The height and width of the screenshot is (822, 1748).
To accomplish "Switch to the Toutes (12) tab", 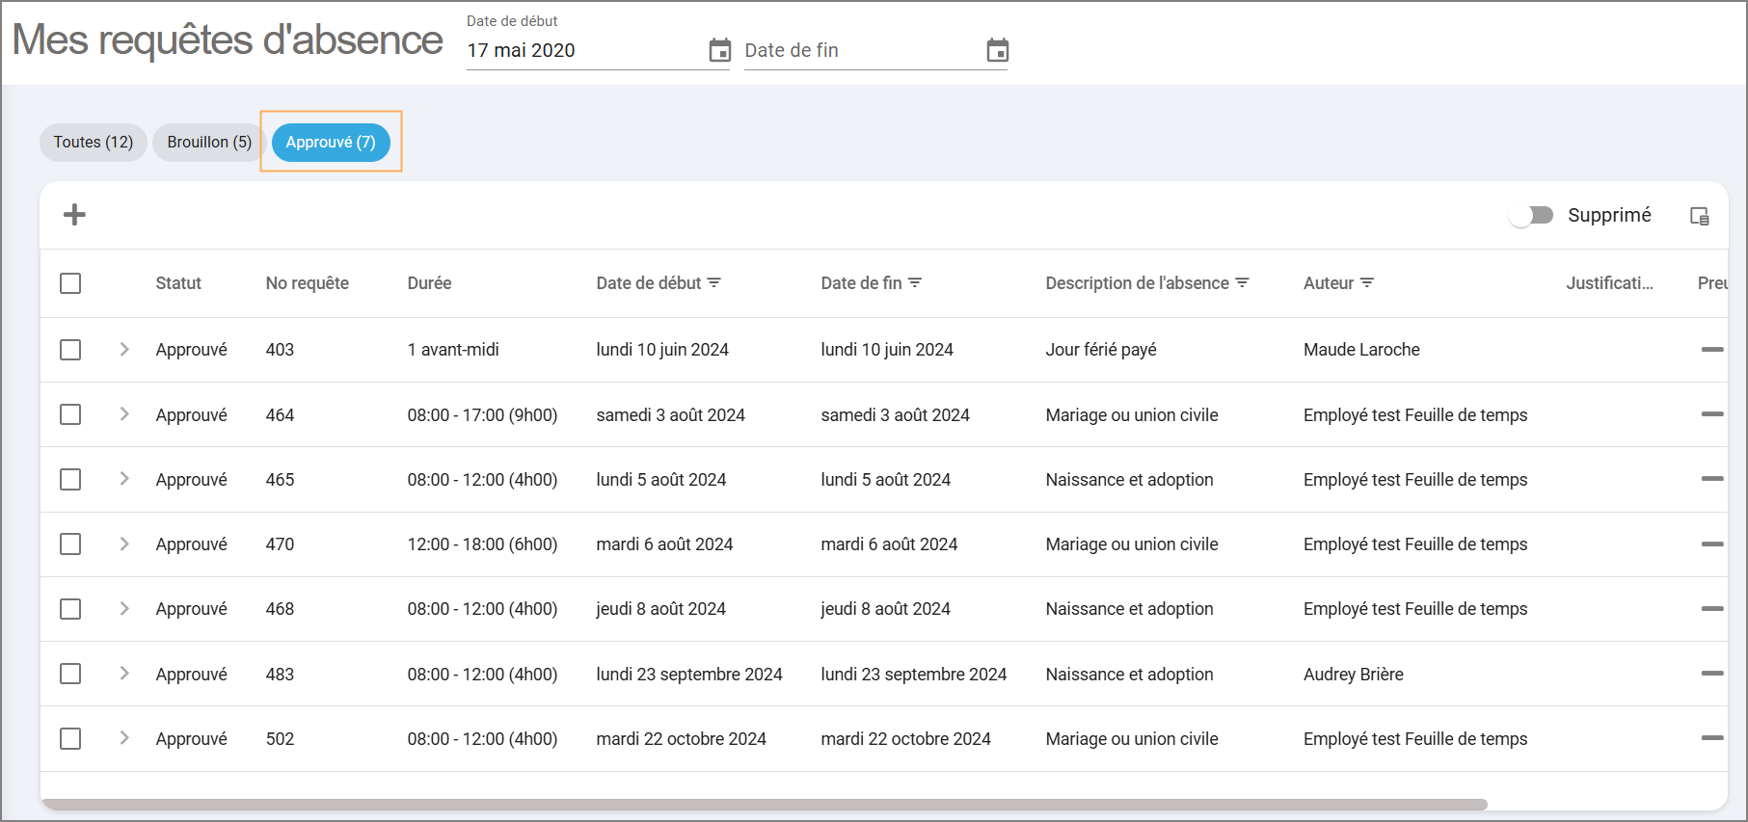I will [94, 143].
